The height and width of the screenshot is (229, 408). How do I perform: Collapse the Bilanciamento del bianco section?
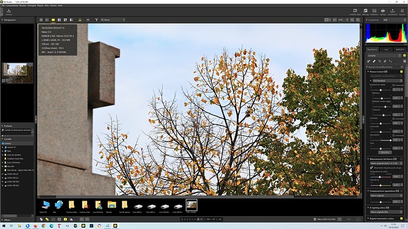pos(368,159)
